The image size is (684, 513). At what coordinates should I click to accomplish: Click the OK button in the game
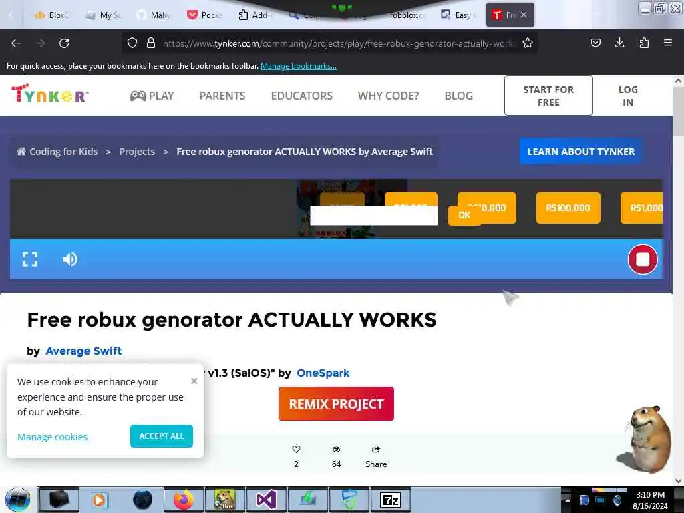464,215
